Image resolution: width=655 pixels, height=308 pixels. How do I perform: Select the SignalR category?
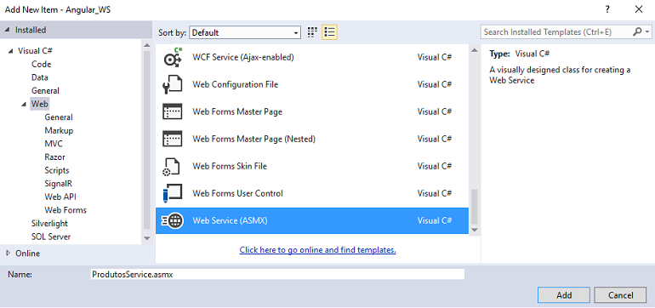coord(59,184)
